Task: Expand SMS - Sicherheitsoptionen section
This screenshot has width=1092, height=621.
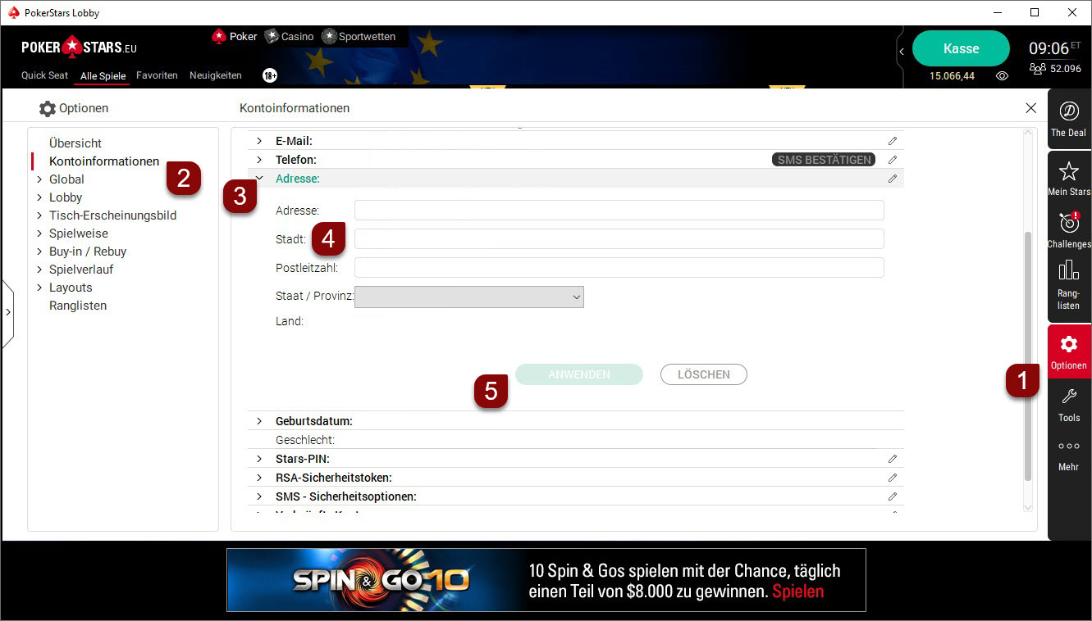Action: (259, 496)
